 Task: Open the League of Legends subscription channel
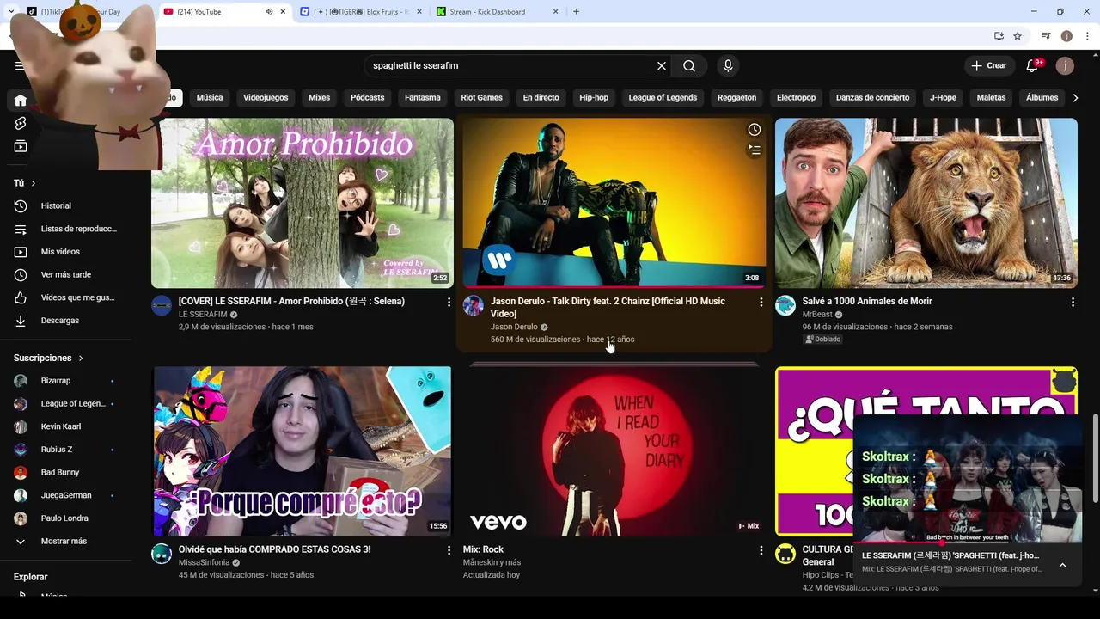tap(65, 404)
